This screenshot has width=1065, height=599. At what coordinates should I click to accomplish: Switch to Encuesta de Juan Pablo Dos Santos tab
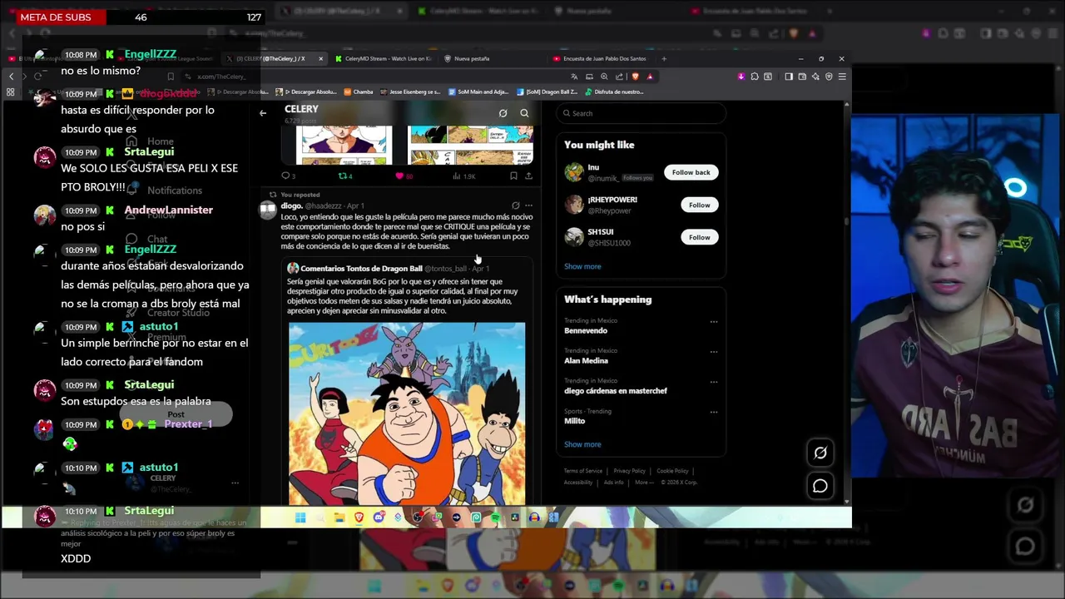click(599, 59)
